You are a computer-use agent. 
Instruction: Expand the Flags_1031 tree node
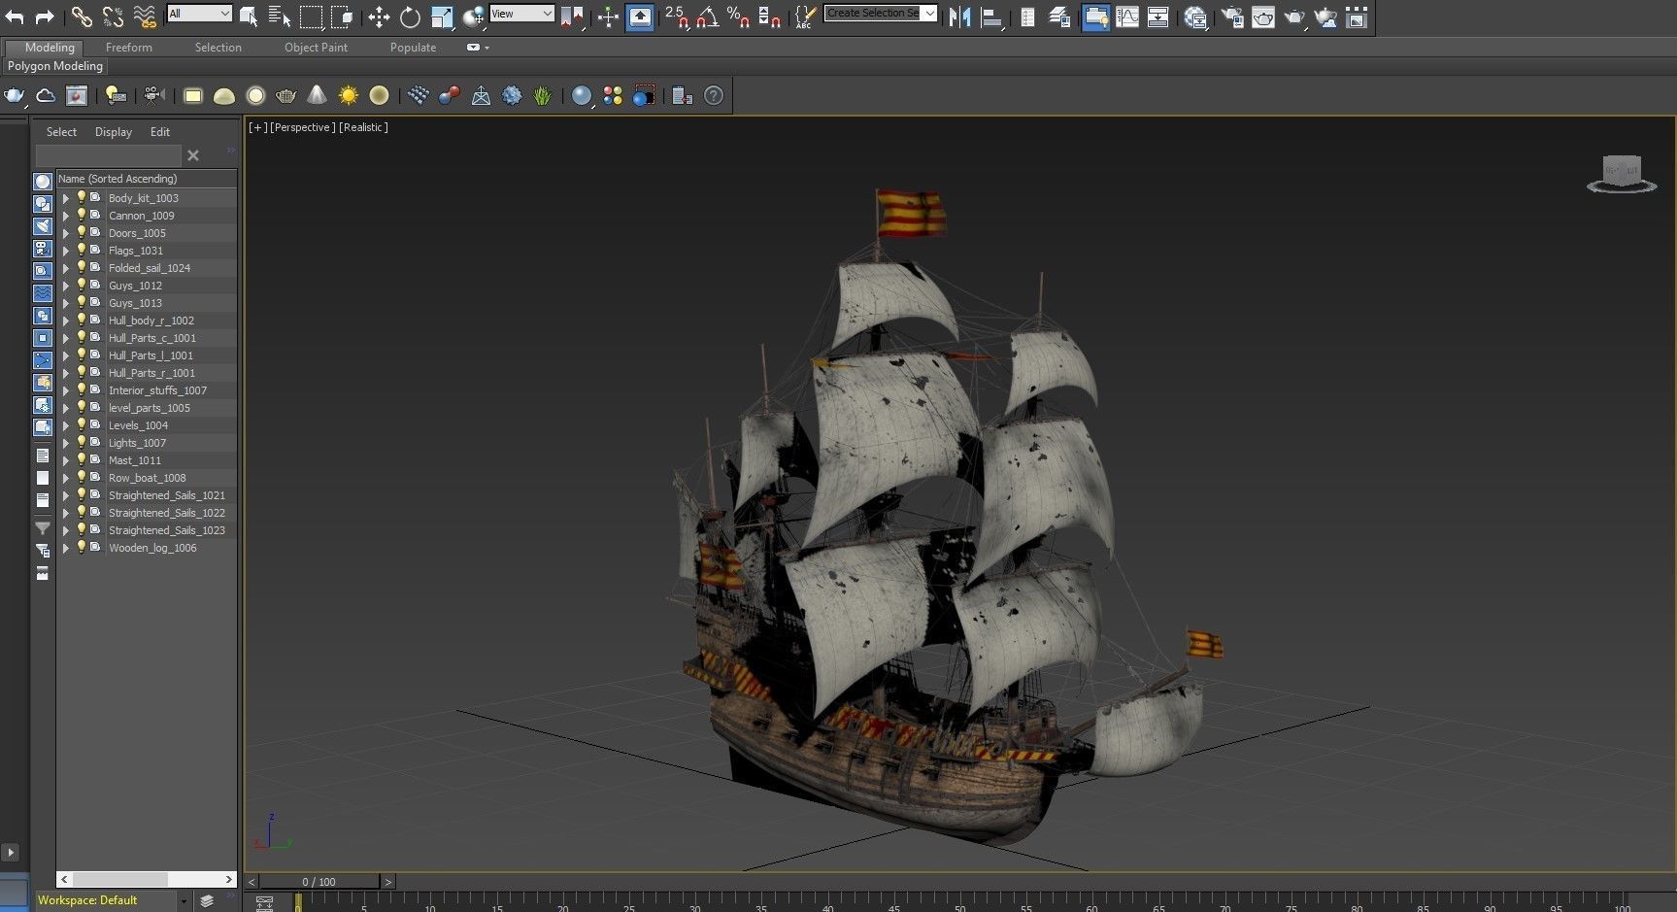[x=66, y=251]
